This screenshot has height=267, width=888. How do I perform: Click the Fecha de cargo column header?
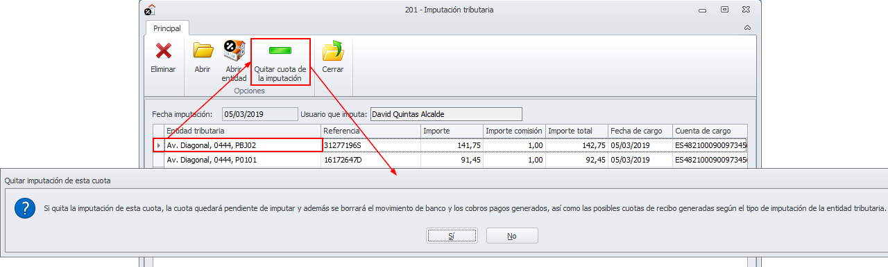(x=640, y=131)
